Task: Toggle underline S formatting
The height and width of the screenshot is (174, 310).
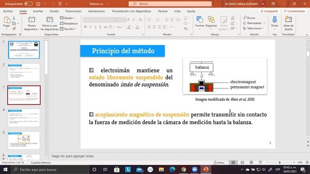Action: pyautogui.click(x=95, y=27)
